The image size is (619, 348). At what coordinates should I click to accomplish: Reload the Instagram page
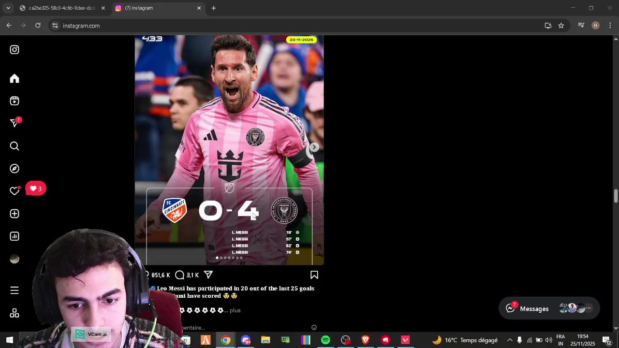[38, 26]
